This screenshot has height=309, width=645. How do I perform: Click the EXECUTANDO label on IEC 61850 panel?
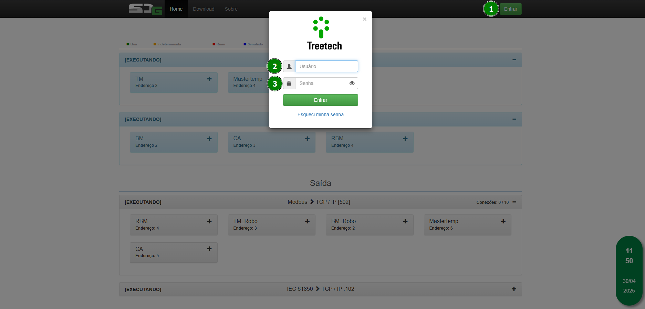(x=143, y=289)
